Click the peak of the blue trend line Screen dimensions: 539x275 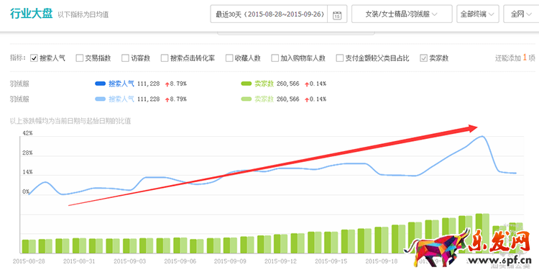482,136
